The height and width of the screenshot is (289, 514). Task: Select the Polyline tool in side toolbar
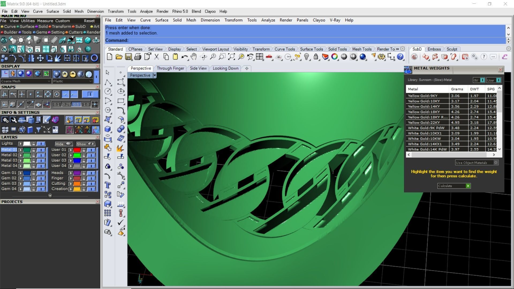pyautogui.click(x=108, y=82)
